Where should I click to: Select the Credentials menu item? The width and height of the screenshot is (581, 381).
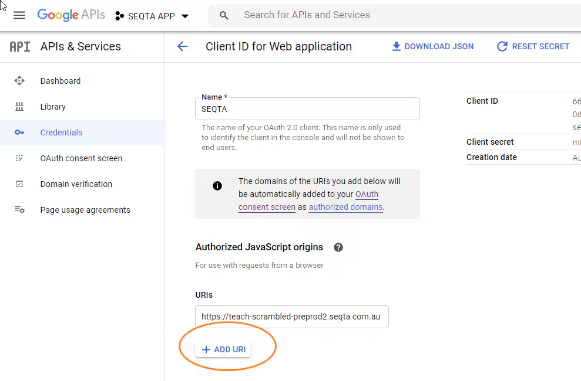(x=82, y=132)
